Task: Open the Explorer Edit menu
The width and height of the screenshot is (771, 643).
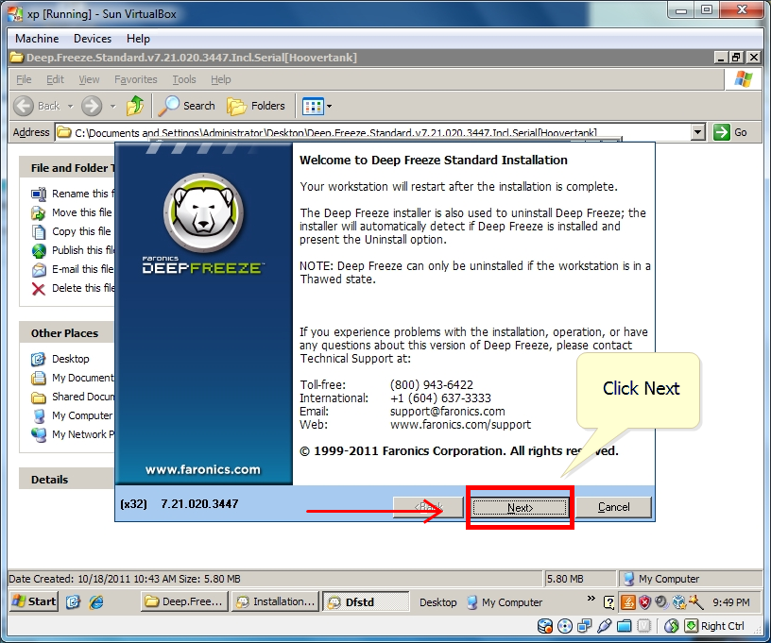Action: tap(55, 79)
